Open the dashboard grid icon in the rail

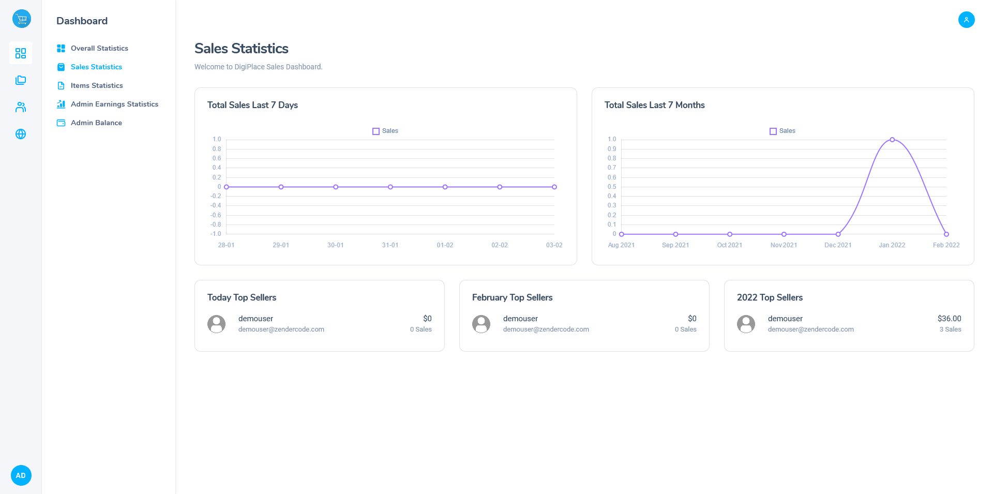click(21, 53)
